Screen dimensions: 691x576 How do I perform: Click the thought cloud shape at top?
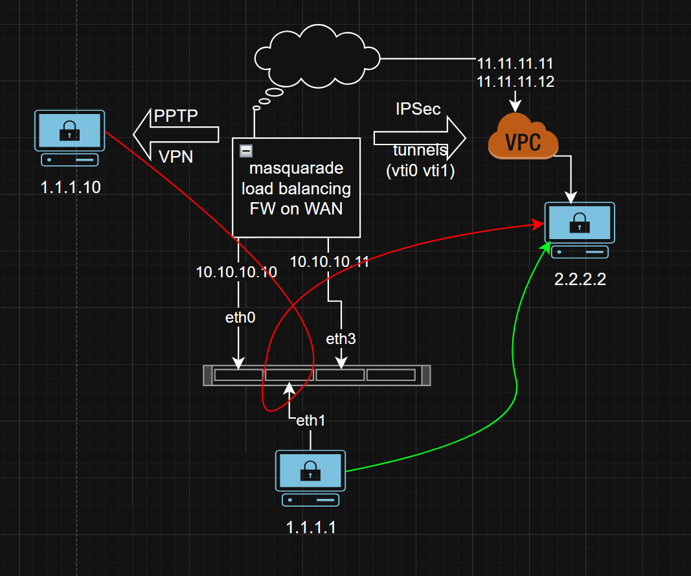pos(317,56)
